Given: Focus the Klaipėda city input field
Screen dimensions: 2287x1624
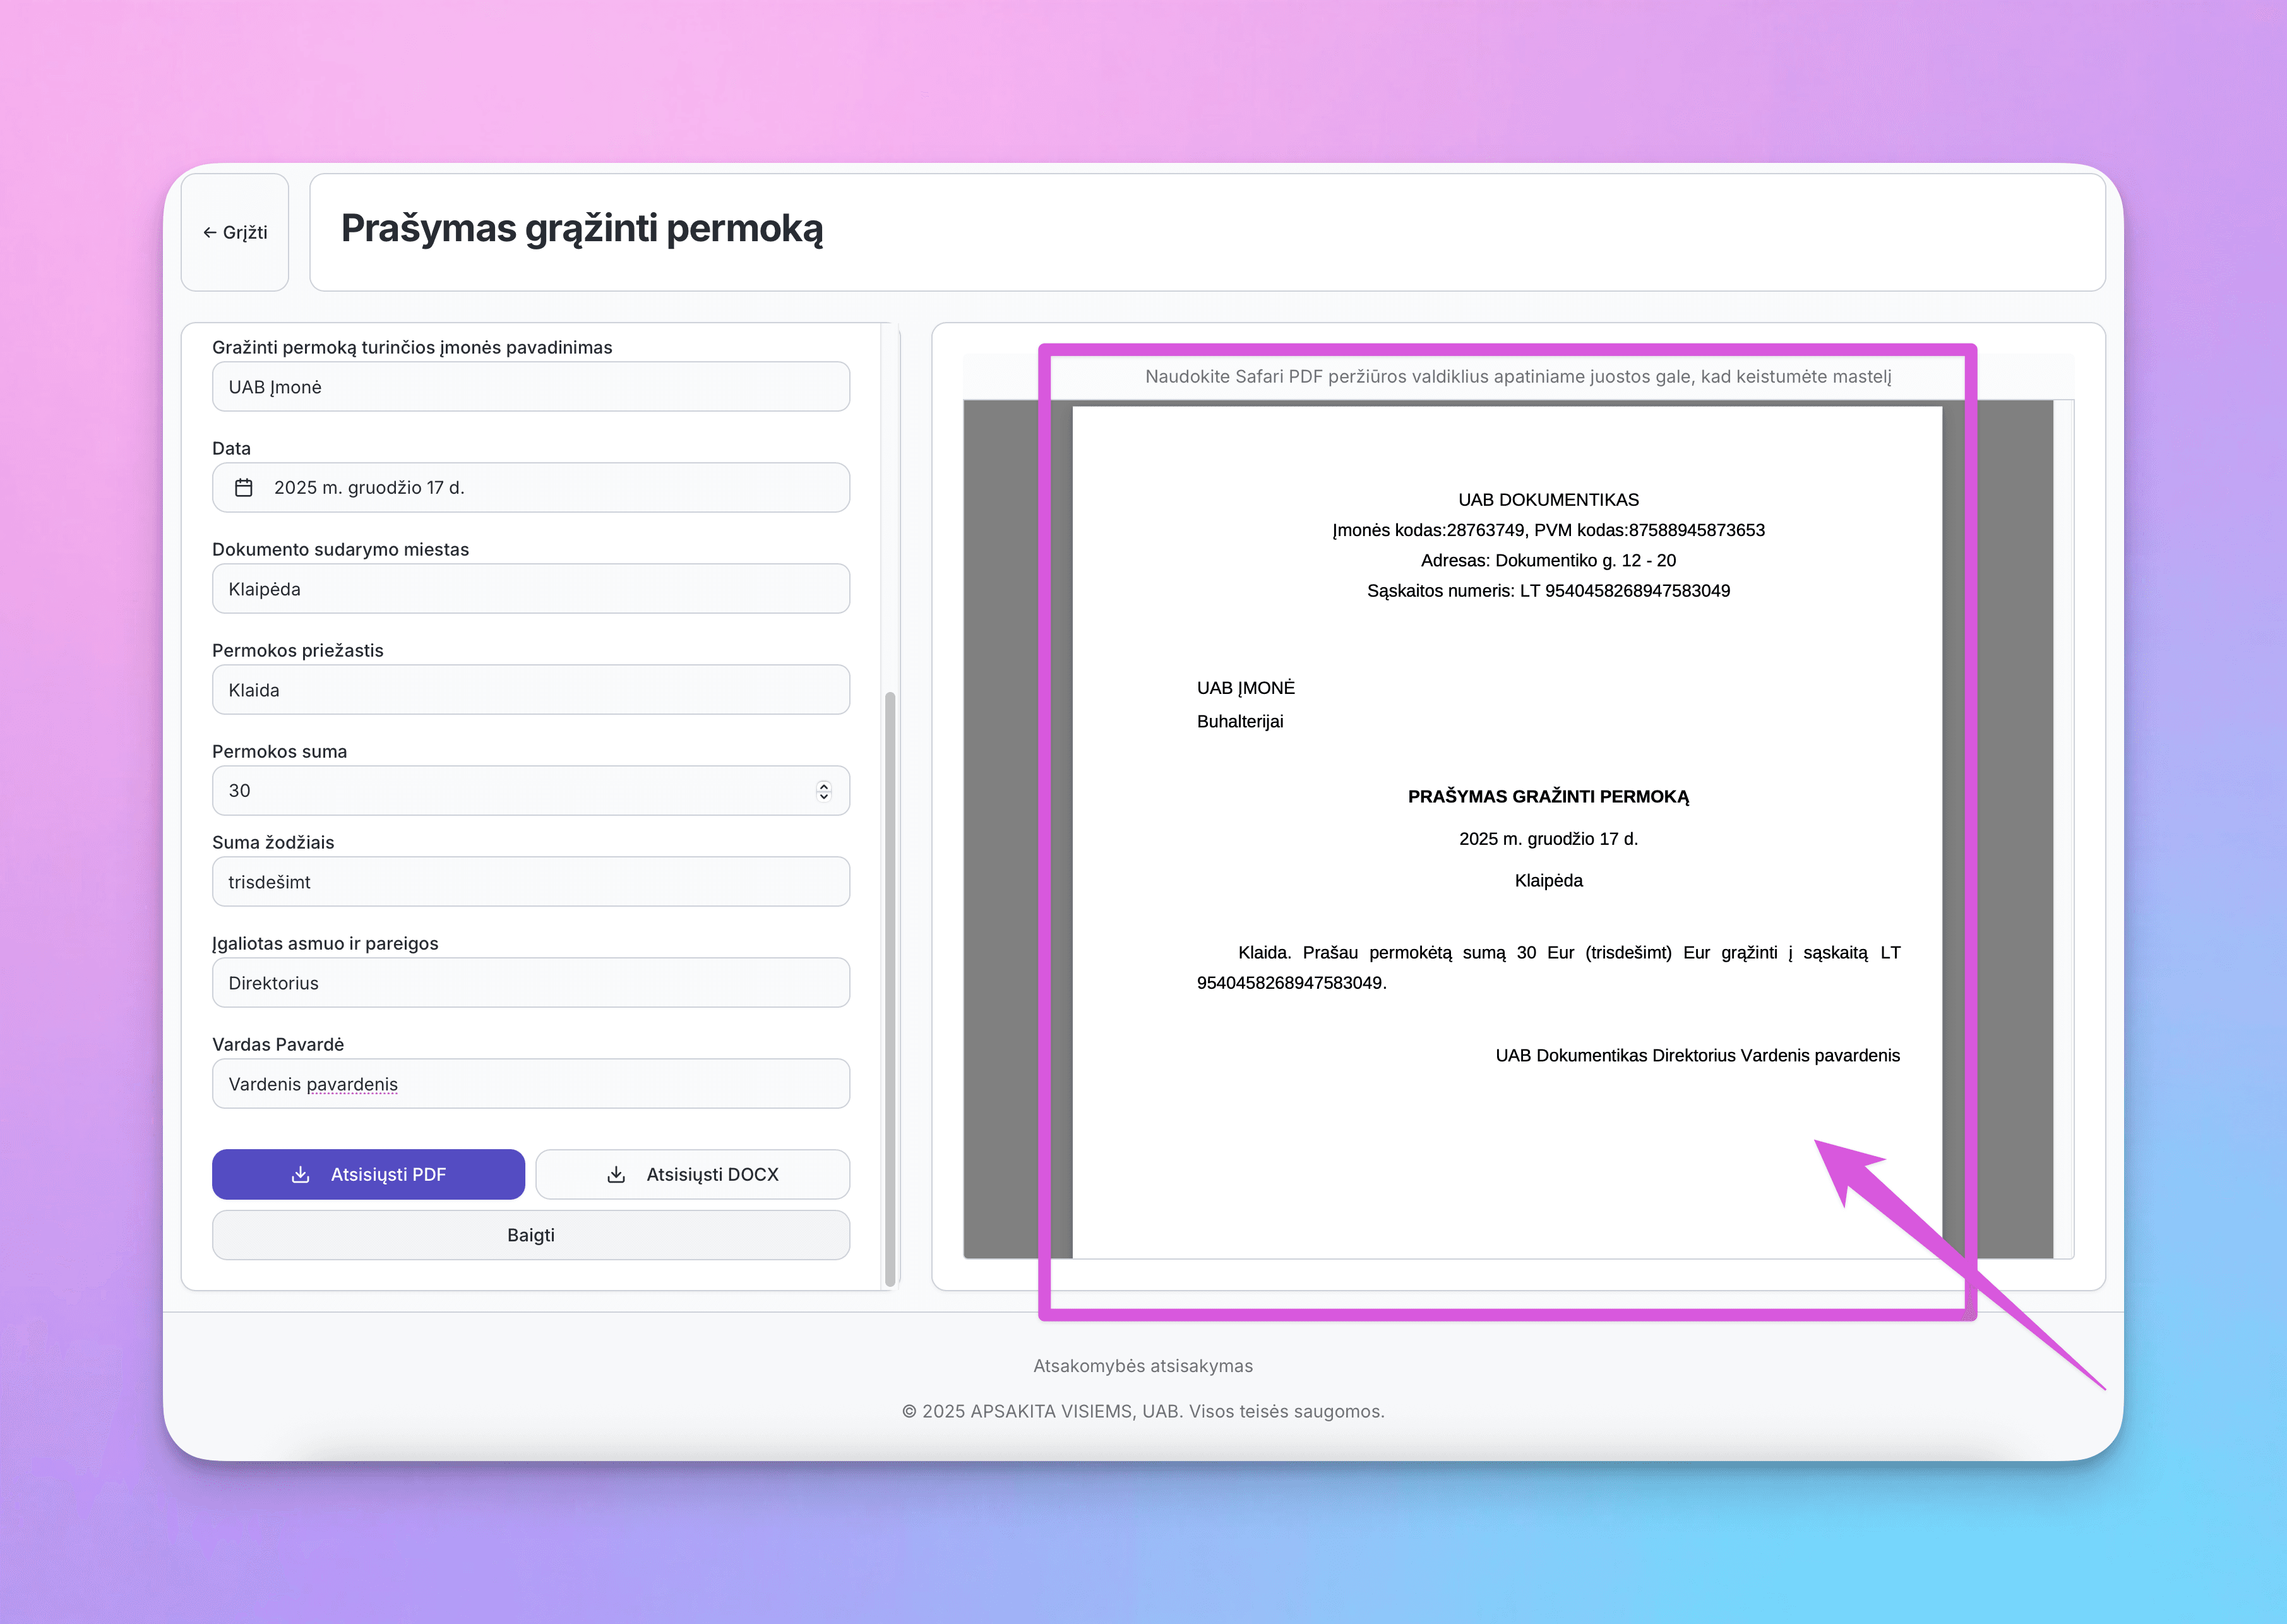Looking at the screenshot, I should [x=530, y=589].
